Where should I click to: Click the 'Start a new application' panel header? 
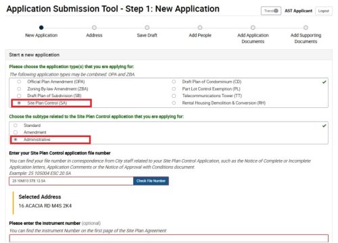pos(169,55)
